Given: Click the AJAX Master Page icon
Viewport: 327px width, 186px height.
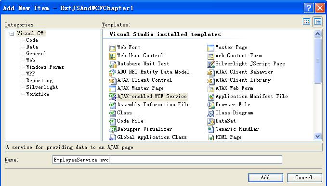Looking at the screenshot, I should [113, 88].
